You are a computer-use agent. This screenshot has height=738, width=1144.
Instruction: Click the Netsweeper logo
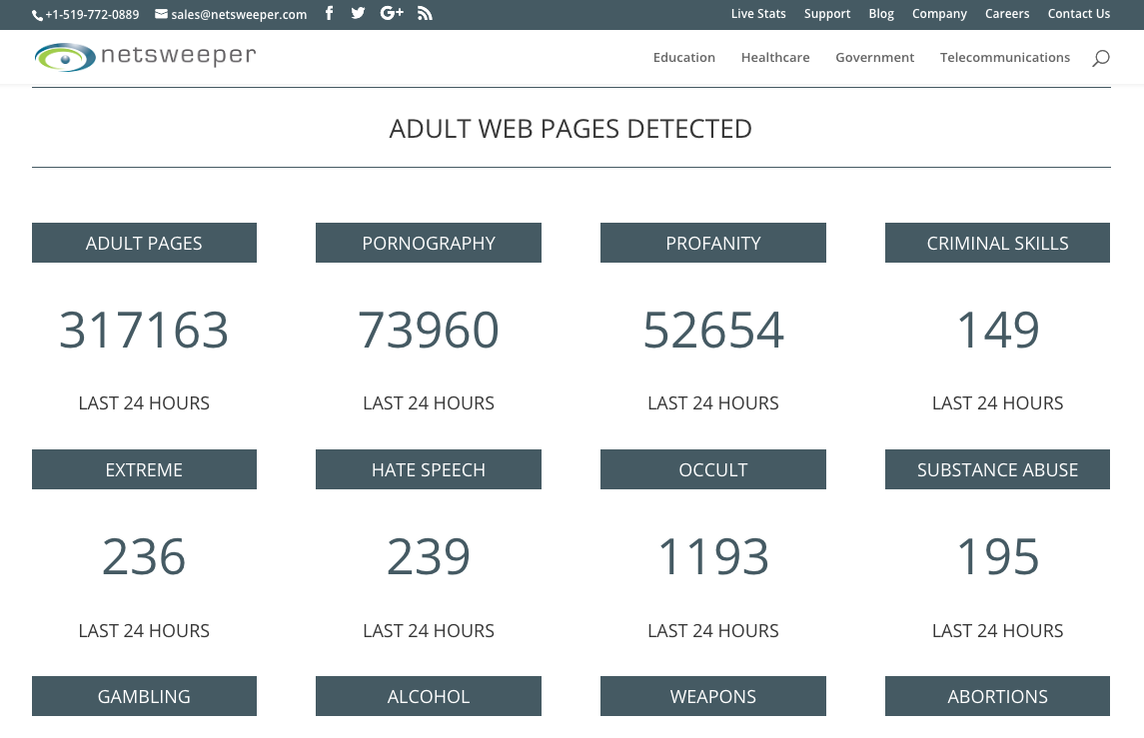(145, 57)
